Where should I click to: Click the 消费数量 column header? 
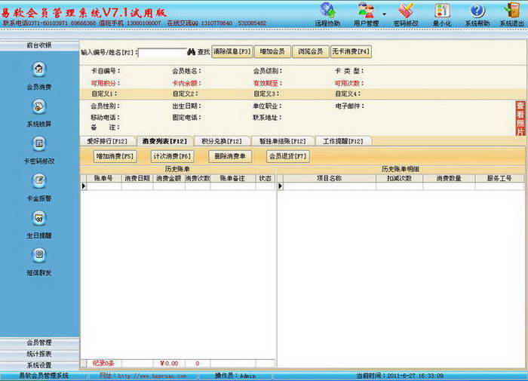tap(449, 178)
